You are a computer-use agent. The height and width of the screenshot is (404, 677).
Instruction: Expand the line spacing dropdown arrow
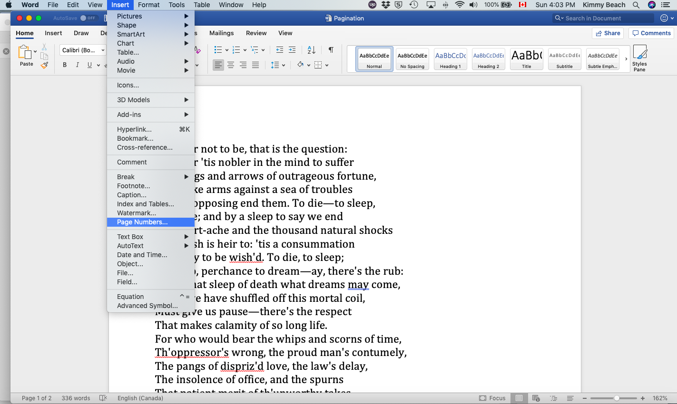[283, 65]
